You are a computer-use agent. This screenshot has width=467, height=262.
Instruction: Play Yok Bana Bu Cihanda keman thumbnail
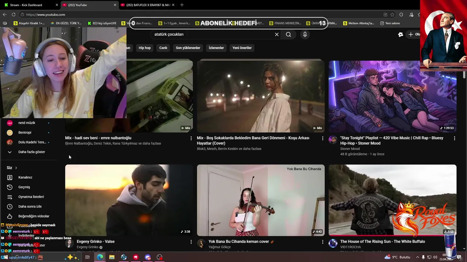click(260, 200)
